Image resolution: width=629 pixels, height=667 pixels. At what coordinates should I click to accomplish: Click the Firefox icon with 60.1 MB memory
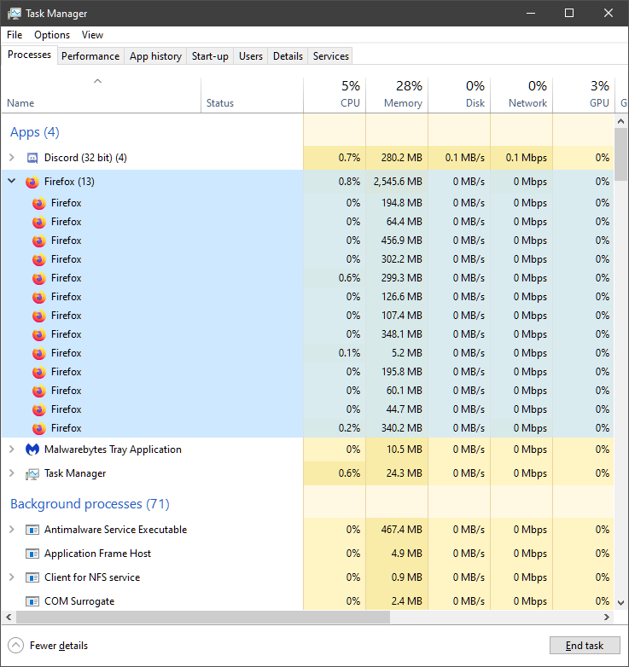[x=39, y=391]
